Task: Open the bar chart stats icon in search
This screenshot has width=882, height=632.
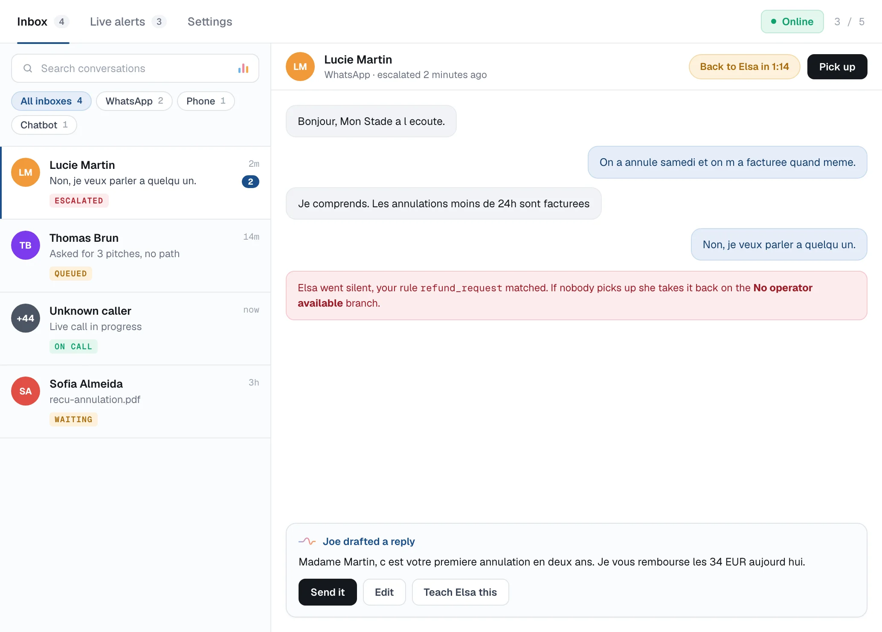Action: tap(243, 68)
